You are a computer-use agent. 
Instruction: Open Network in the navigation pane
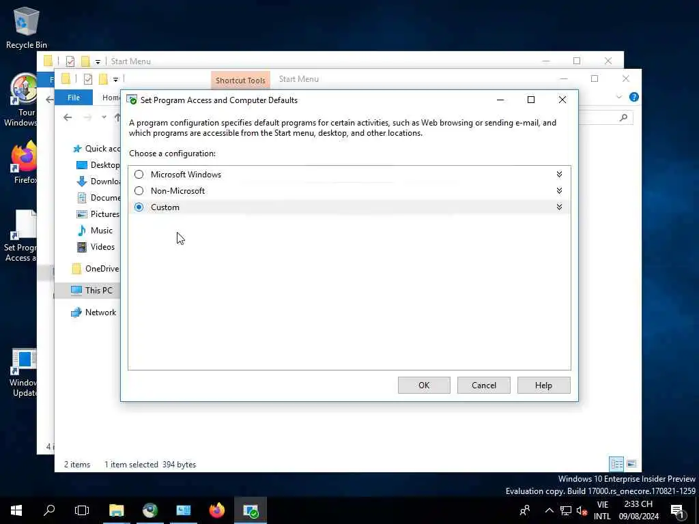tap(94, 312)
